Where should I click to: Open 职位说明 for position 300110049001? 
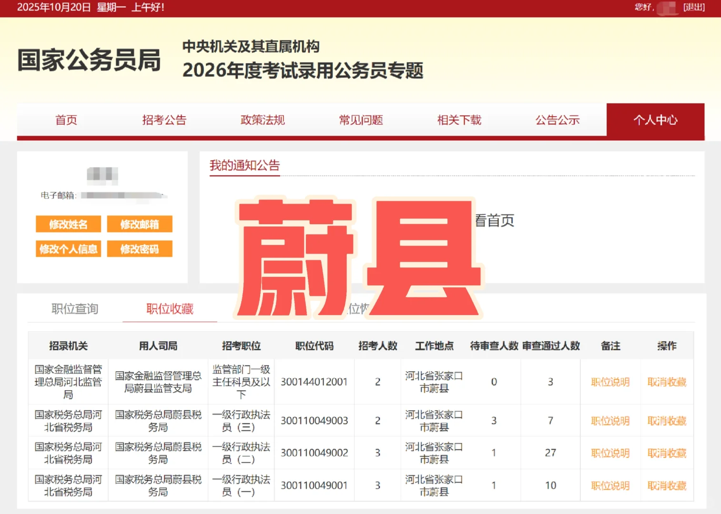(610, 485)
